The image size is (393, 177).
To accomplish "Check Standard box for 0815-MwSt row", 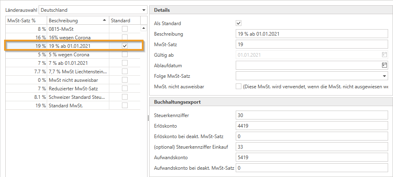I will tap(125, 29).
